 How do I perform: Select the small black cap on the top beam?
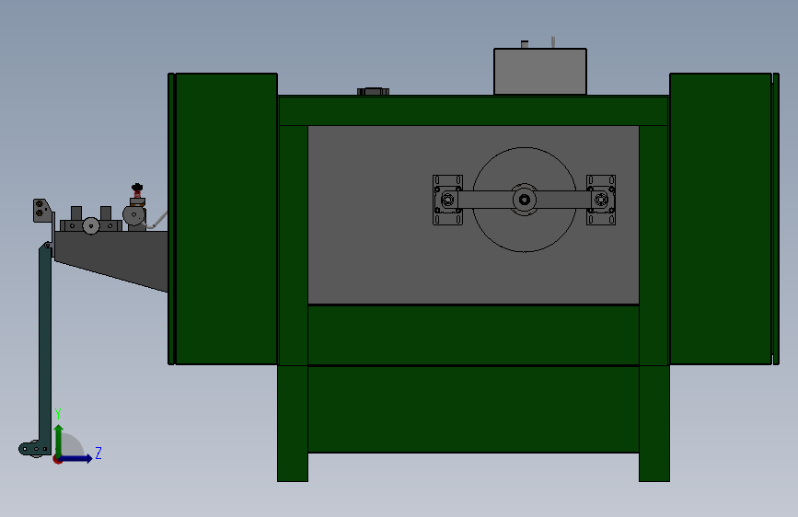click(x=373, y=92)
